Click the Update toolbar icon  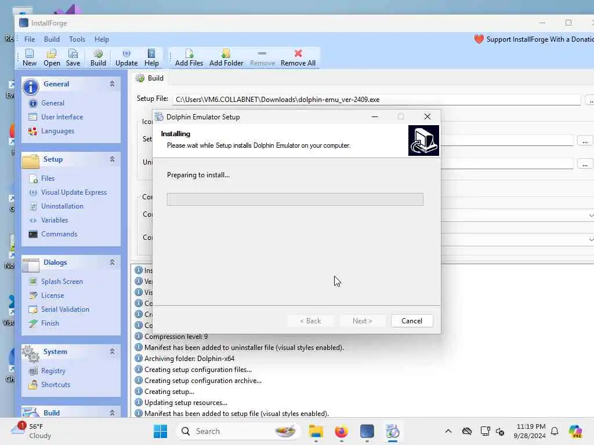click(x=126, y=57)
